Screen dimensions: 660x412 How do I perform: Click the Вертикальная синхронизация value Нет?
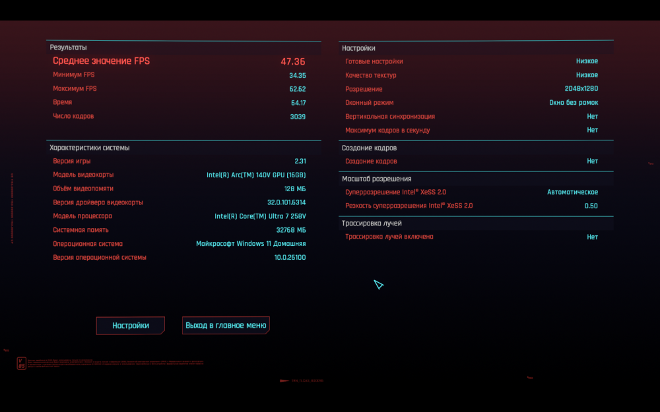pyautogui.click(x=592, y=116)
